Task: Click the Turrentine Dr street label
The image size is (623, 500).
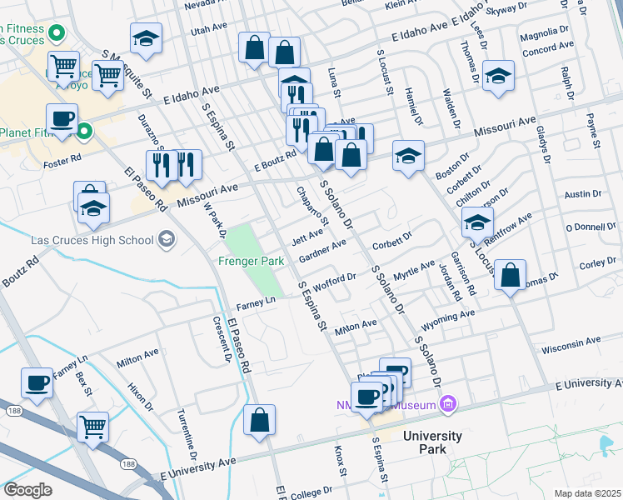Action: coord(187,433)
